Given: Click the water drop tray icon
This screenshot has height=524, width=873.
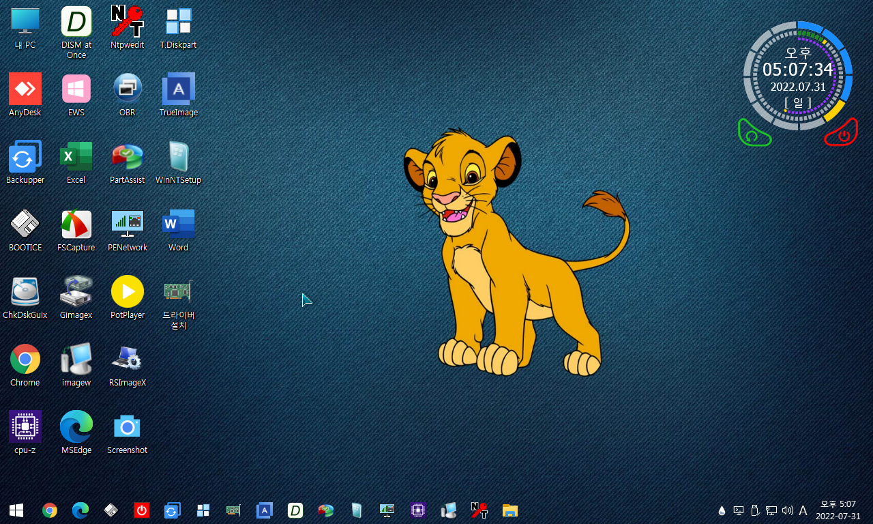Looking at the screenshot, I should point(722,510).
